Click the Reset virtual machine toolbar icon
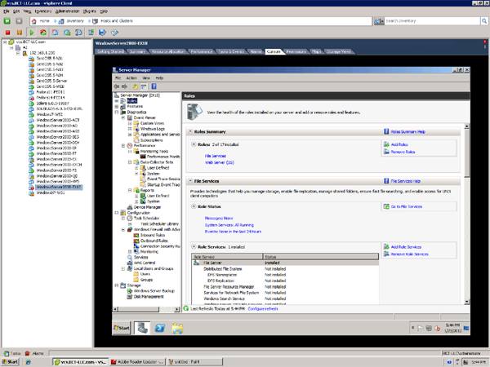This screenshot has width=490, height=367. [43, 32]
